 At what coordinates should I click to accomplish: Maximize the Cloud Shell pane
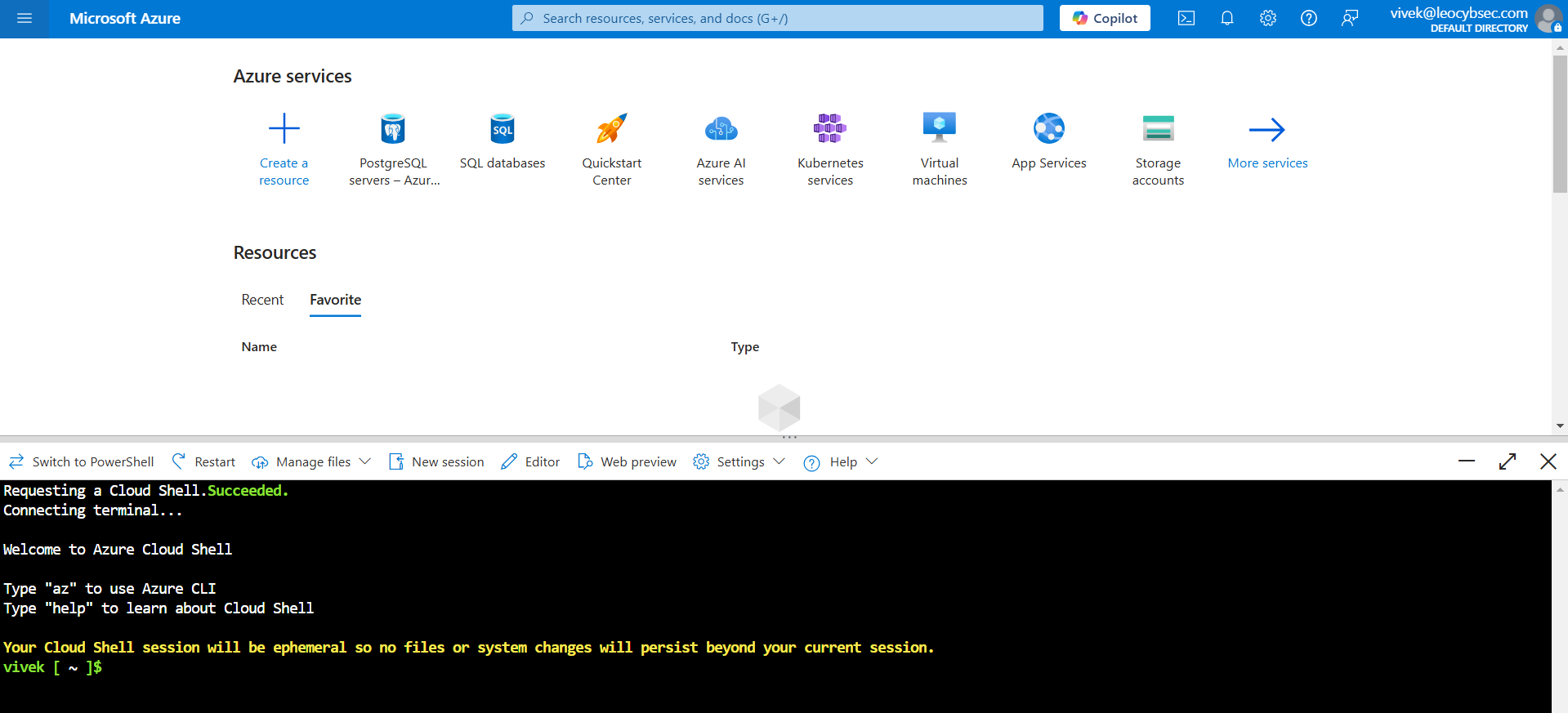[x=1508, y=461]
